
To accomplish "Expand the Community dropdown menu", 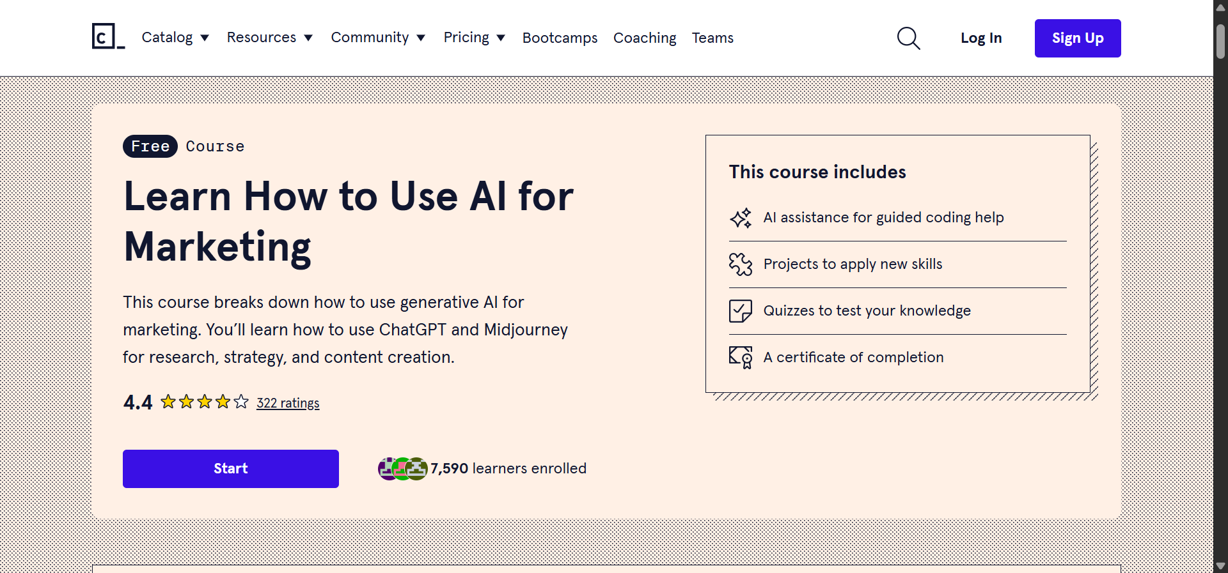I will tap(378, 38).
